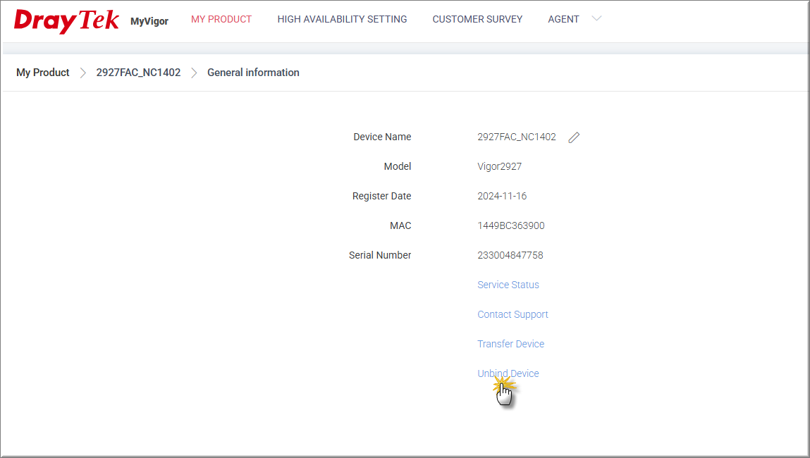Open HIGH AVAILABILITY SETTING menu
810x458 pixels.
point(342,19)
